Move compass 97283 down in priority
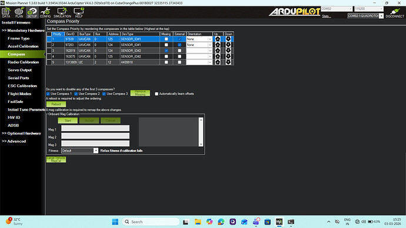This screenshot has height=228, width=406. tap(228, 45)
